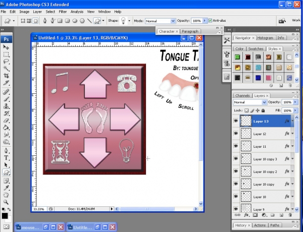Toggle the Anti-alias checkbox
Image resolution: width=303 pixels, height=232 pixels.
point(210,21)
